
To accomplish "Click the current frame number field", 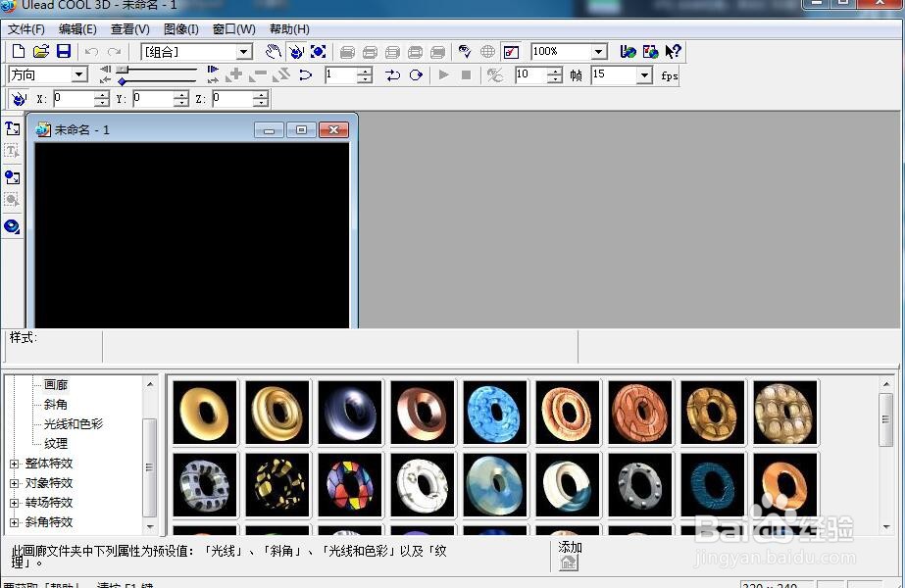I will tap(341, 75).
